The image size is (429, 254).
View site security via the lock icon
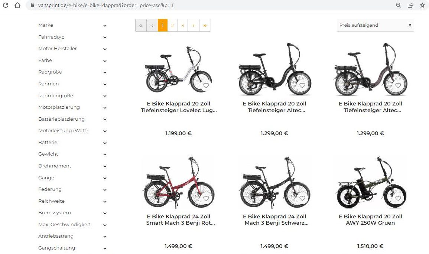point(32,5)
